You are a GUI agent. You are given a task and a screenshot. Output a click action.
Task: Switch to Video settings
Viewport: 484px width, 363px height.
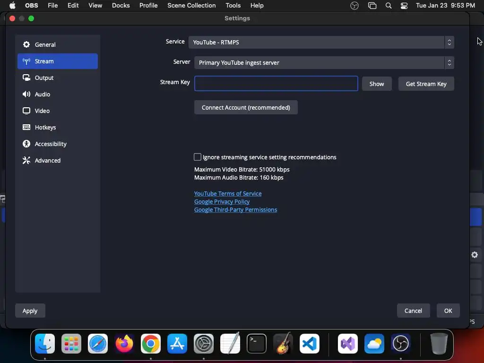[x=57, y=111]
